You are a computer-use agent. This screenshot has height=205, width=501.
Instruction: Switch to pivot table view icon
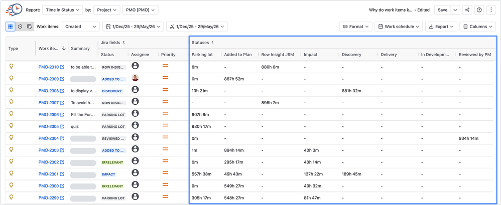click(x=29, y=27)
